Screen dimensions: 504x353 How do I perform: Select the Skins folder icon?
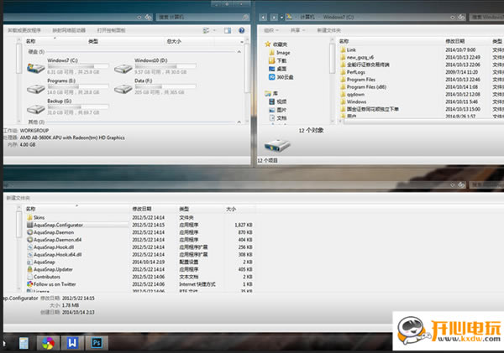click(x=30, y=217)
